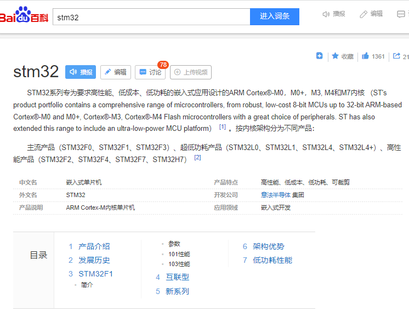Open reference citation [2]
This screenshot has width=409, height=317.
click(197, 157)
